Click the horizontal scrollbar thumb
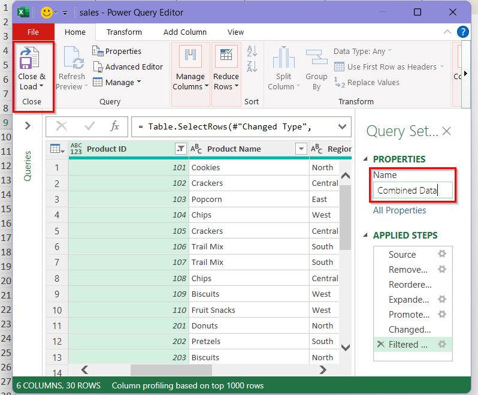 pyautogui.click(x=171, y=370)
